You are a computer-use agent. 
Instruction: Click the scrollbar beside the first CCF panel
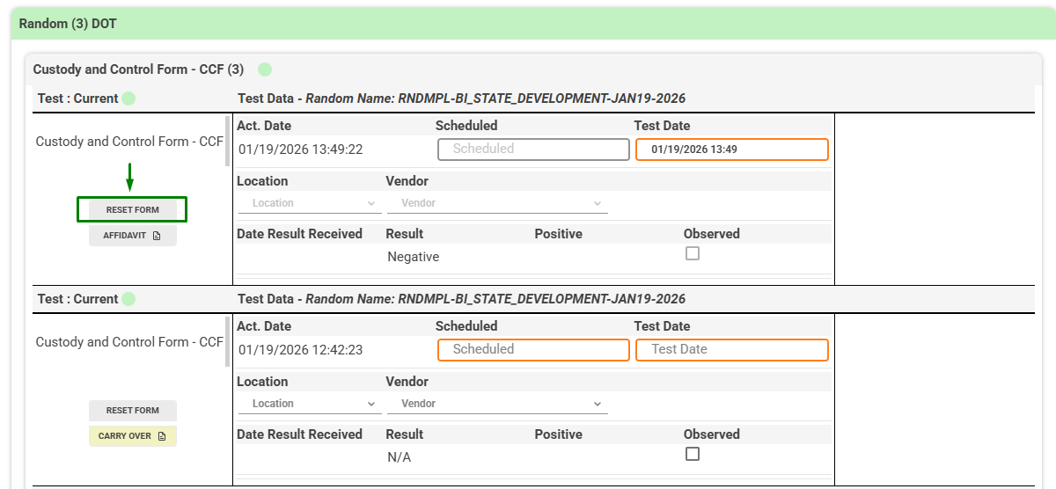click(x=228, y=141)
